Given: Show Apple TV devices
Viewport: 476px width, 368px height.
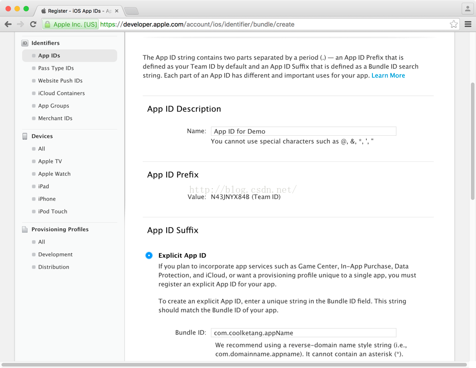Looking at the screenshot, I should [x=50, y=161].
